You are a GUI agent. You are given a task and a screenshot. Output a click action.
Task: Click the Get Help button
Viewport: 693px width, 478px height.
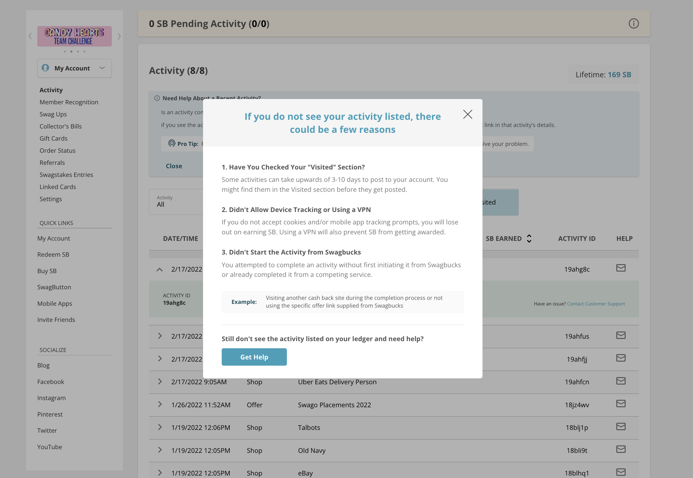coord(254,357)
